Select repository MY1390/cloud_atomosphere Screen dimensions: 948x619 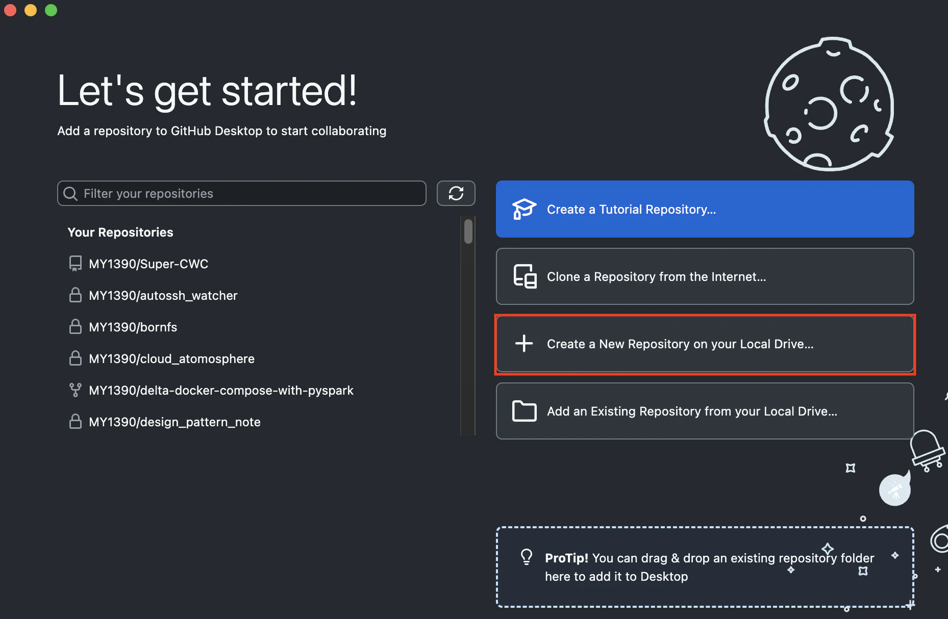pyautogui.click(x=259, y=358)
